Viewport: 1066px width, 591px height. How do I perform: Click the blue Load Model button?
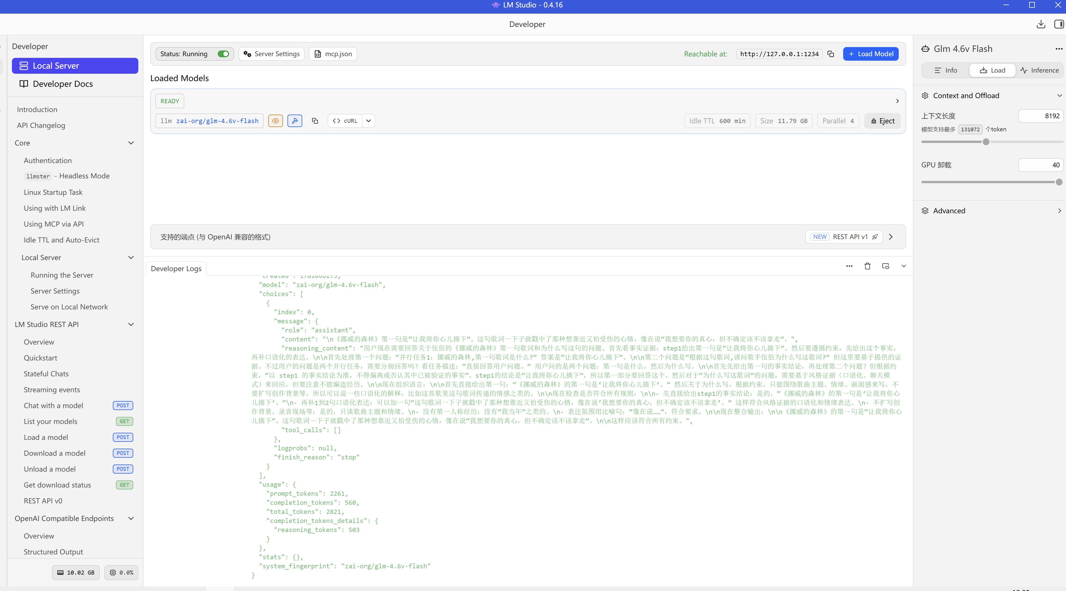tap(871, 54)
